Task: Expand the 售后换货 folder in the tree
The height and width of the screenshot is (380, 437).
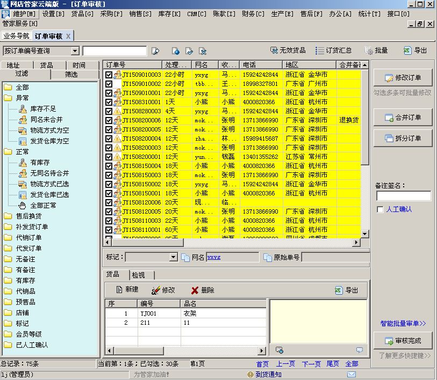Action: point(8,216)
